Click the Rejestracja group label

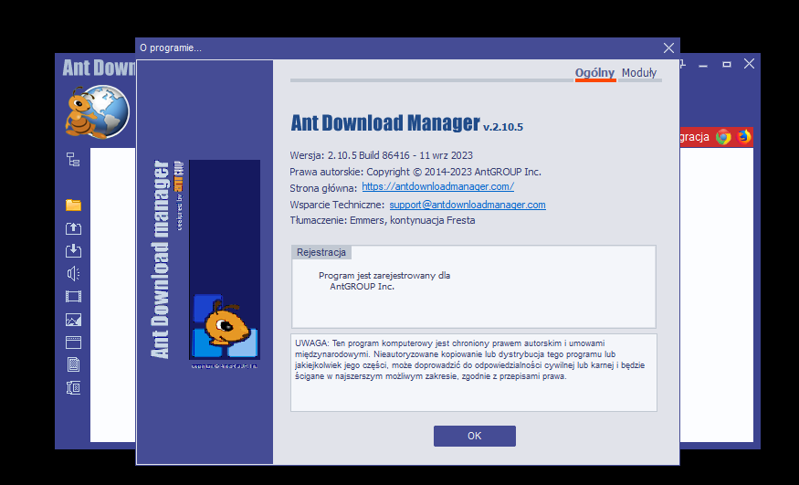321,253
